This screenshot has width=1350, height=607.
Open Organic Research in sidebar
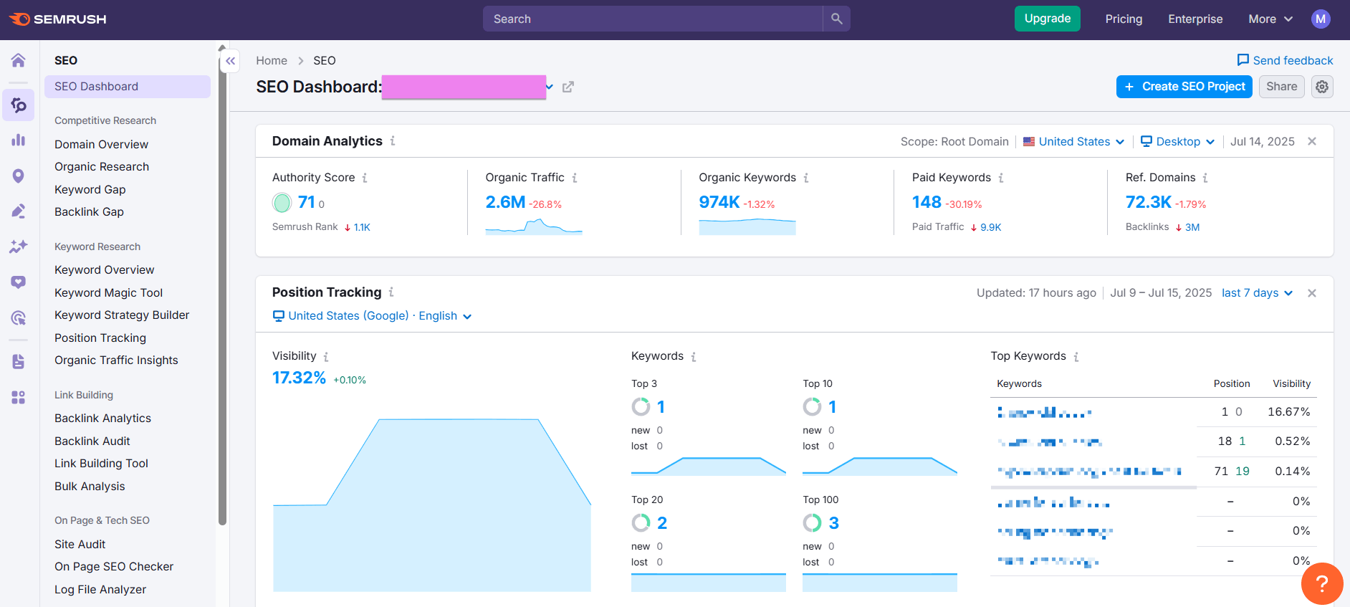pos(102,166)
